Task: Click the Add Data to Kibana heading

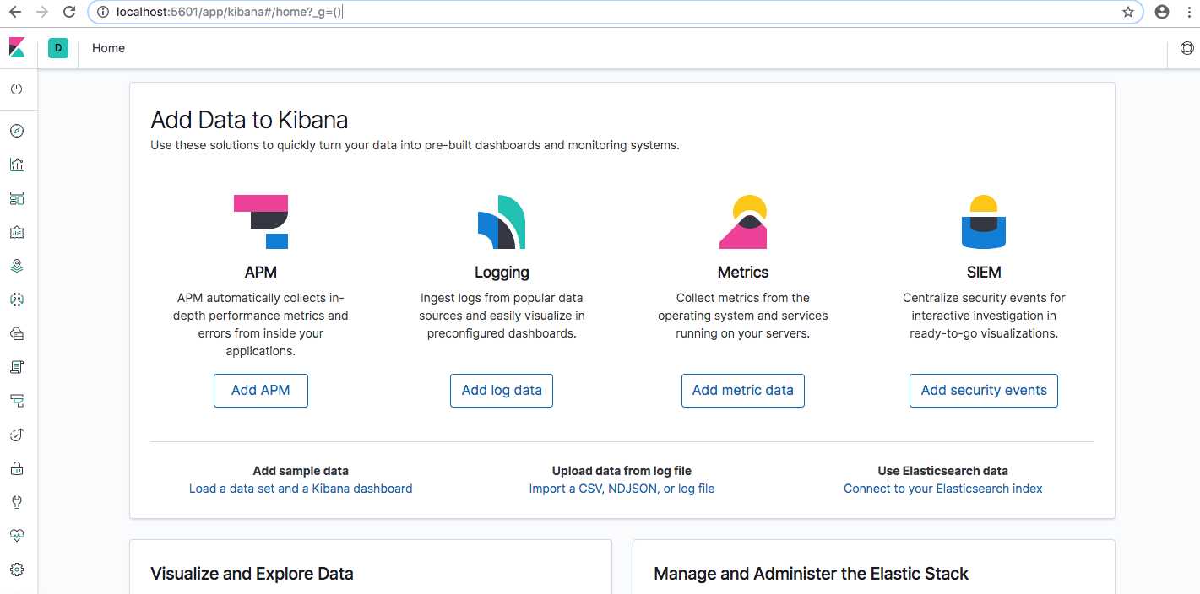Action: [249, 120]
